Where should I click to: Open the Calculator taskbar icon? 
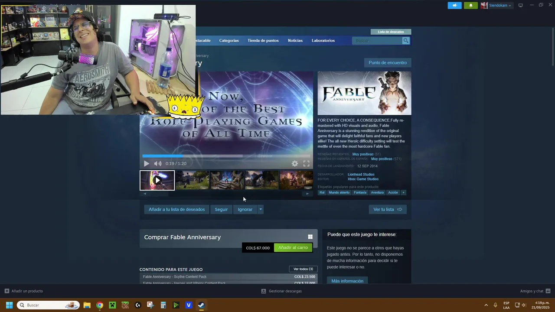click(163, 305)
